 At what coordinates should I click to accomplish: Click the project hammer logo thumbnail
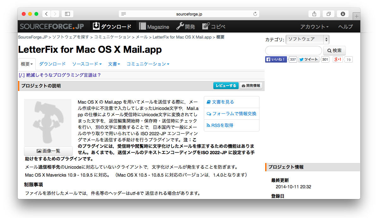[48, 123]
